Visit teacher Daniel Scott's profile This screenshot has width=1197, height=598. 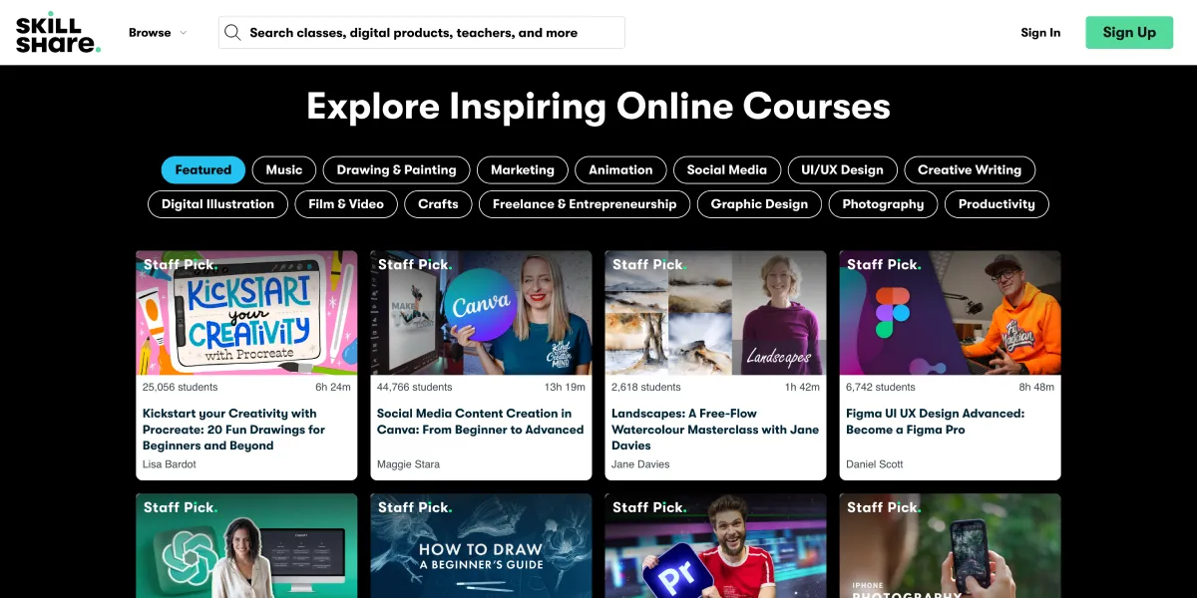pos(877,464)
